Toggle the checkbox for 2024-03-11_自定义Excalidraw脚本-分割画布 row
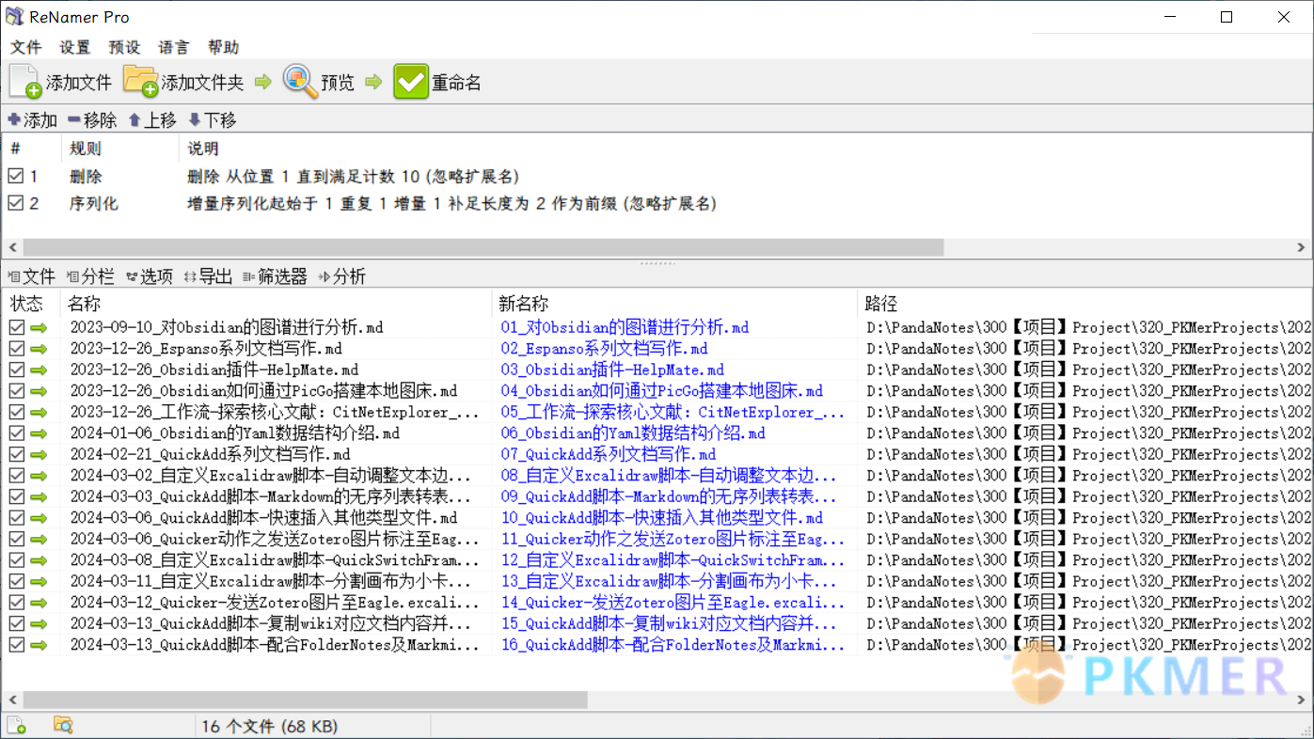 16,581
